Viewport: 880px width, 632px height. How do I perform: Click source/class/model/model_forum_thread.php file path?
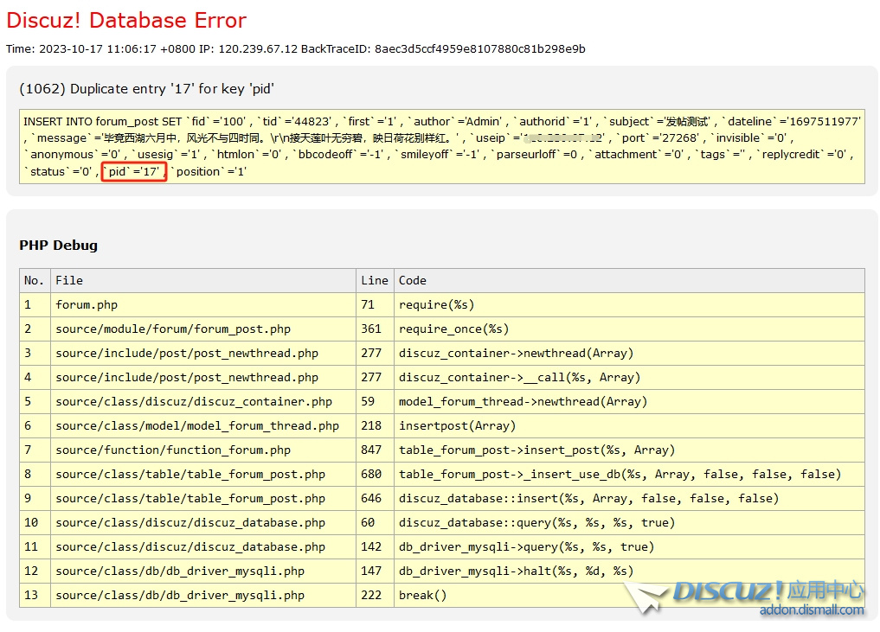pos(197,425)
